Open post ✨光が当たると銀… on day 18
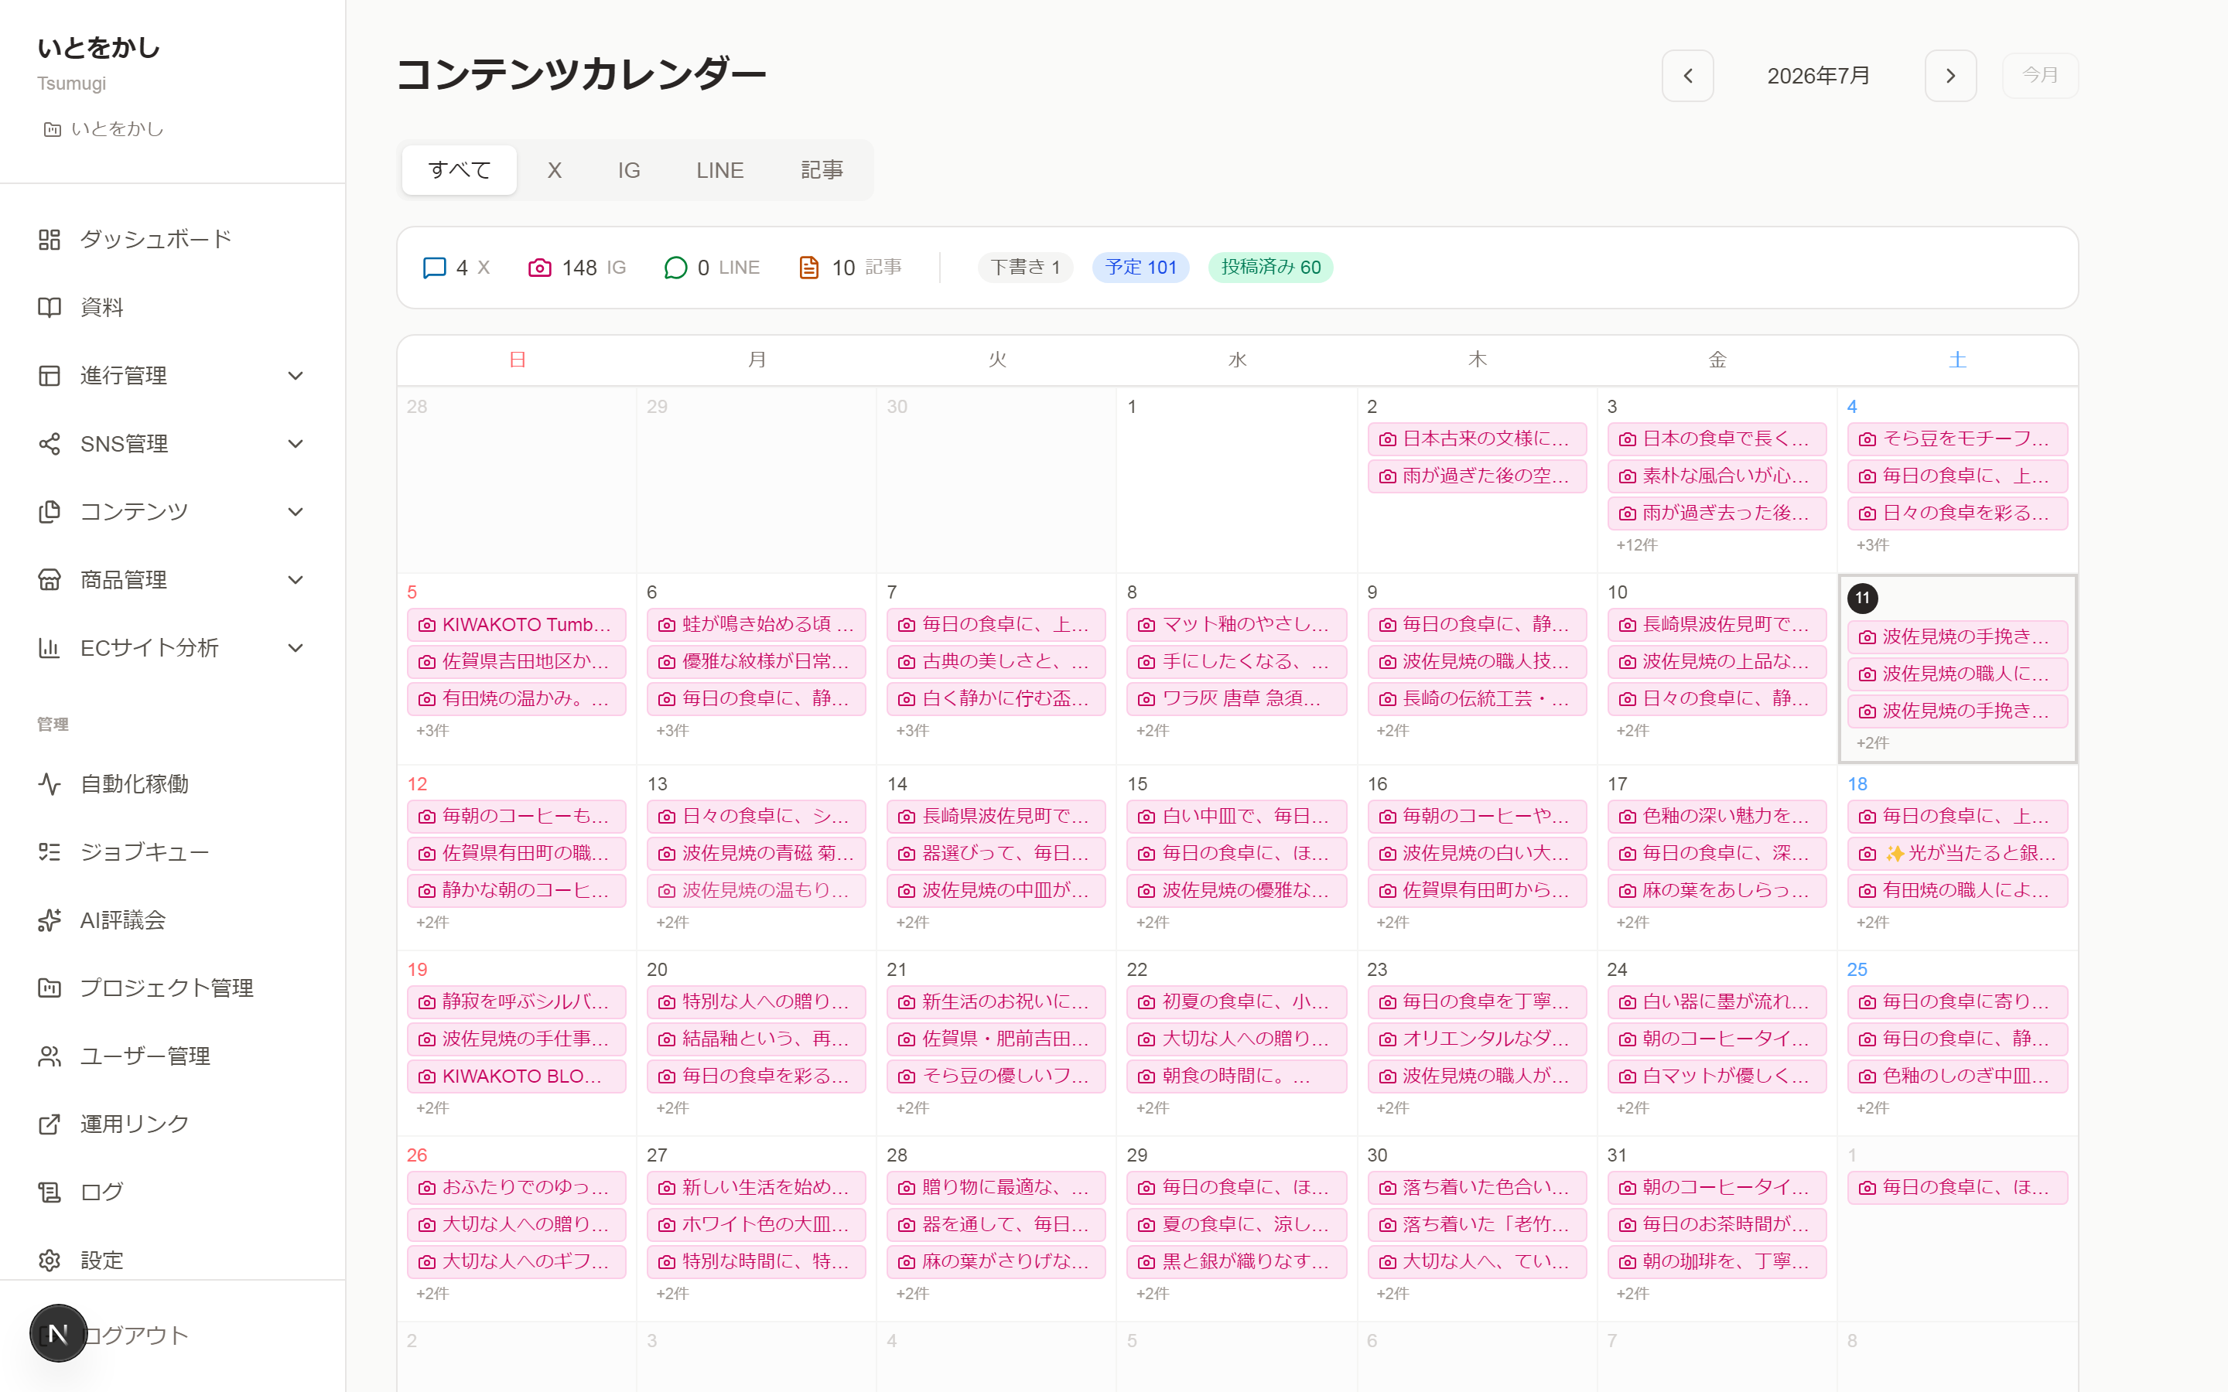Viewport: 2228px width, 1392px height. click(1957, 854)
